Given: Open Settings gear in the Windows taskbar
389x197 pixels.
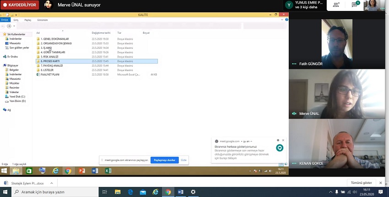Looking at the screenshot, I should pos(193,192).
